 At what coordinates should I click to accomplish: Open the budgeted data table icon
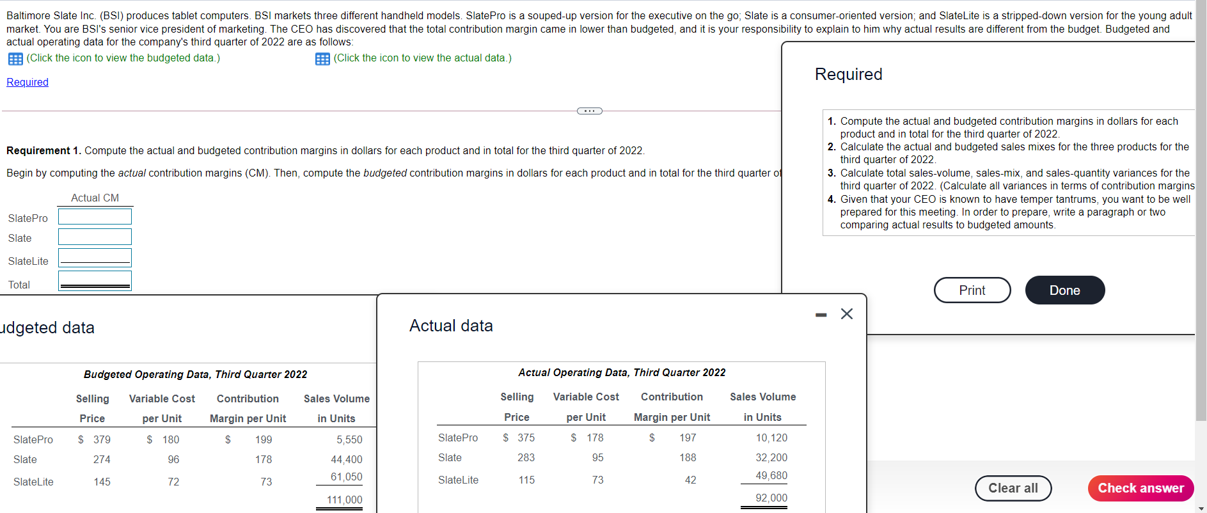pos(16,59)
